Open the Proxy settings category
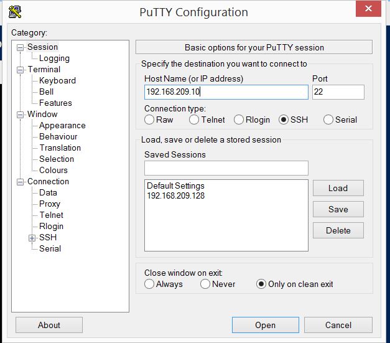This screenshot has width=390, height=343. 50,204
